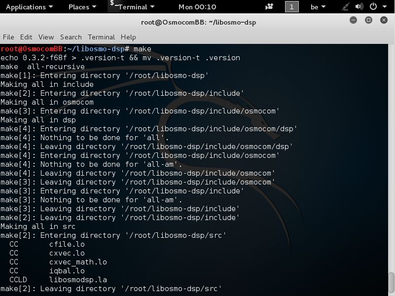The width and height of the screenshot is (395, 296).
Task: Open the File menu
Action: (8, 37)
